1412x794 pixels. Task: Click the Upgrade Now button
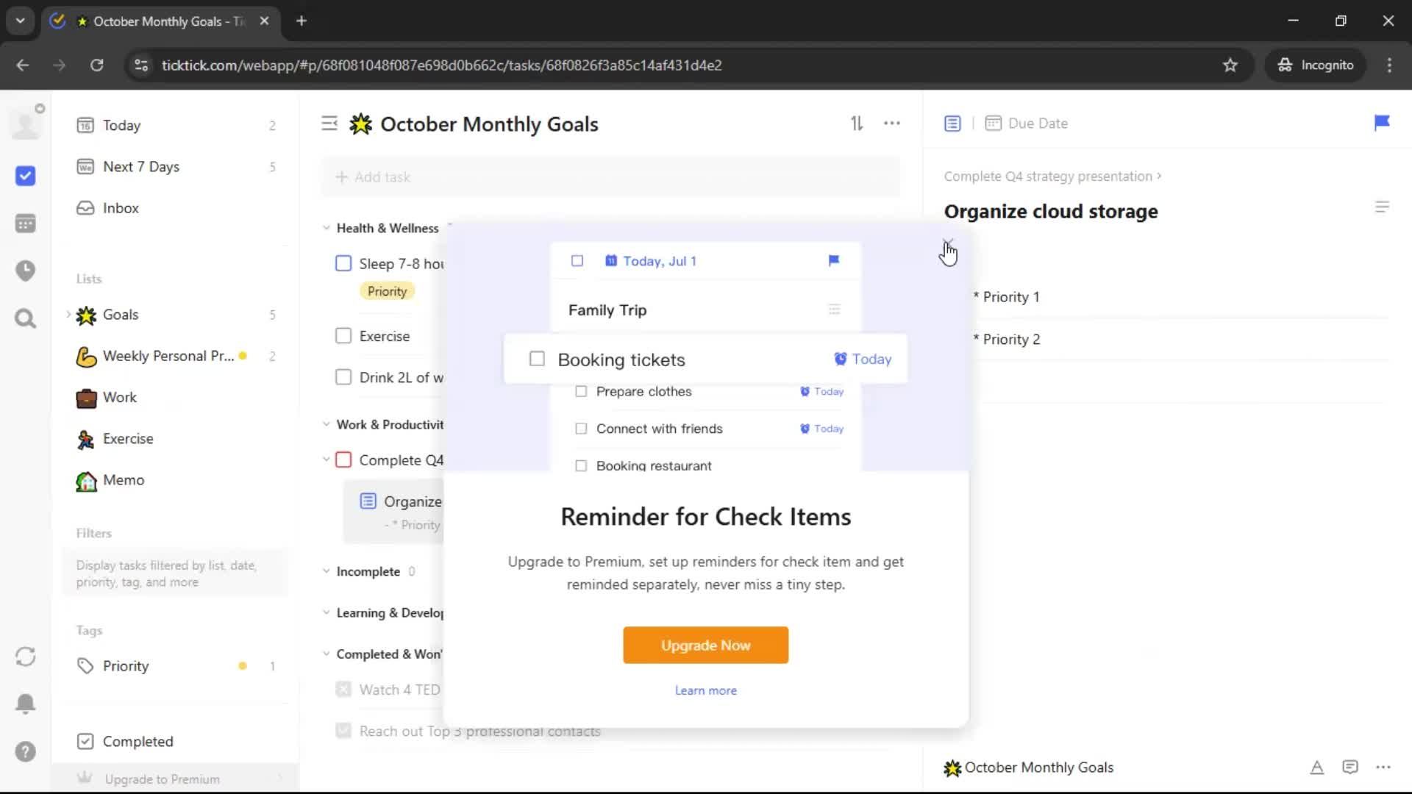(705, 645)
